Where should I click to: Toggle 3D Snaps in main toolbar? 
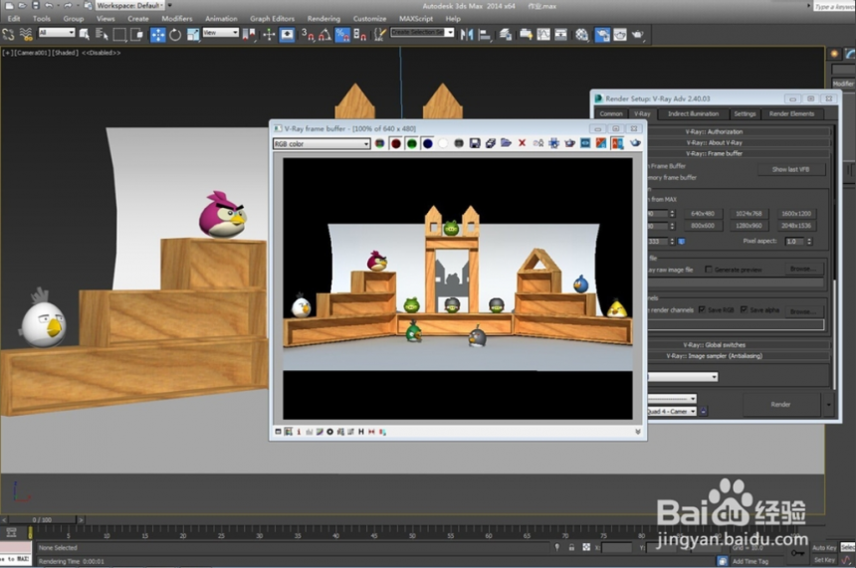[308, 35]
